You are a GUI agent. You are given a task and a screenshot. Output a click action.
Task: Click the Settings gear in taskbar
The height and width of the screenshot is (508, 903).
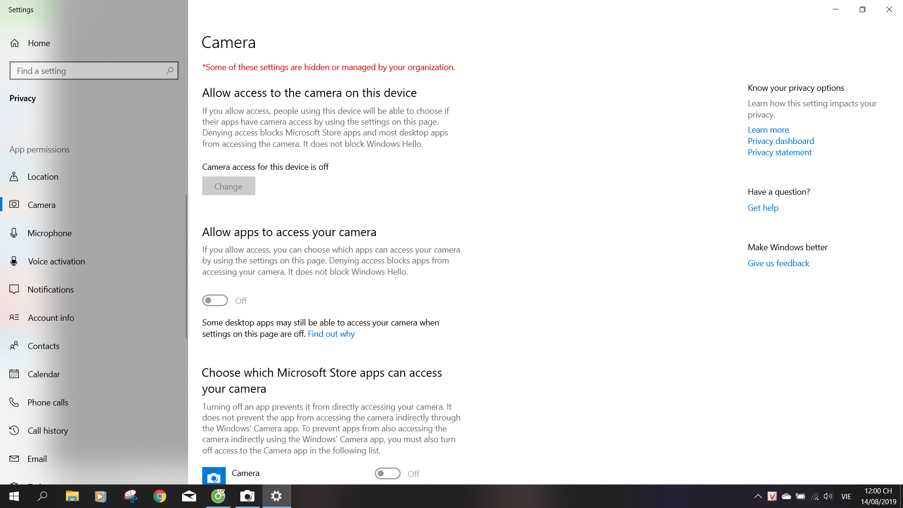click(276, 496)
